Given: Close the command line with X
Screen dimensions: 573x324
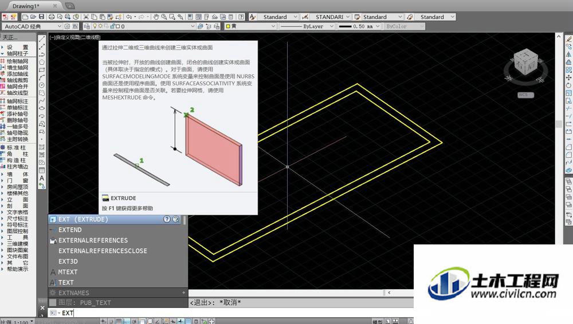Looking at the screenshot, I should [x=42, y=308].
